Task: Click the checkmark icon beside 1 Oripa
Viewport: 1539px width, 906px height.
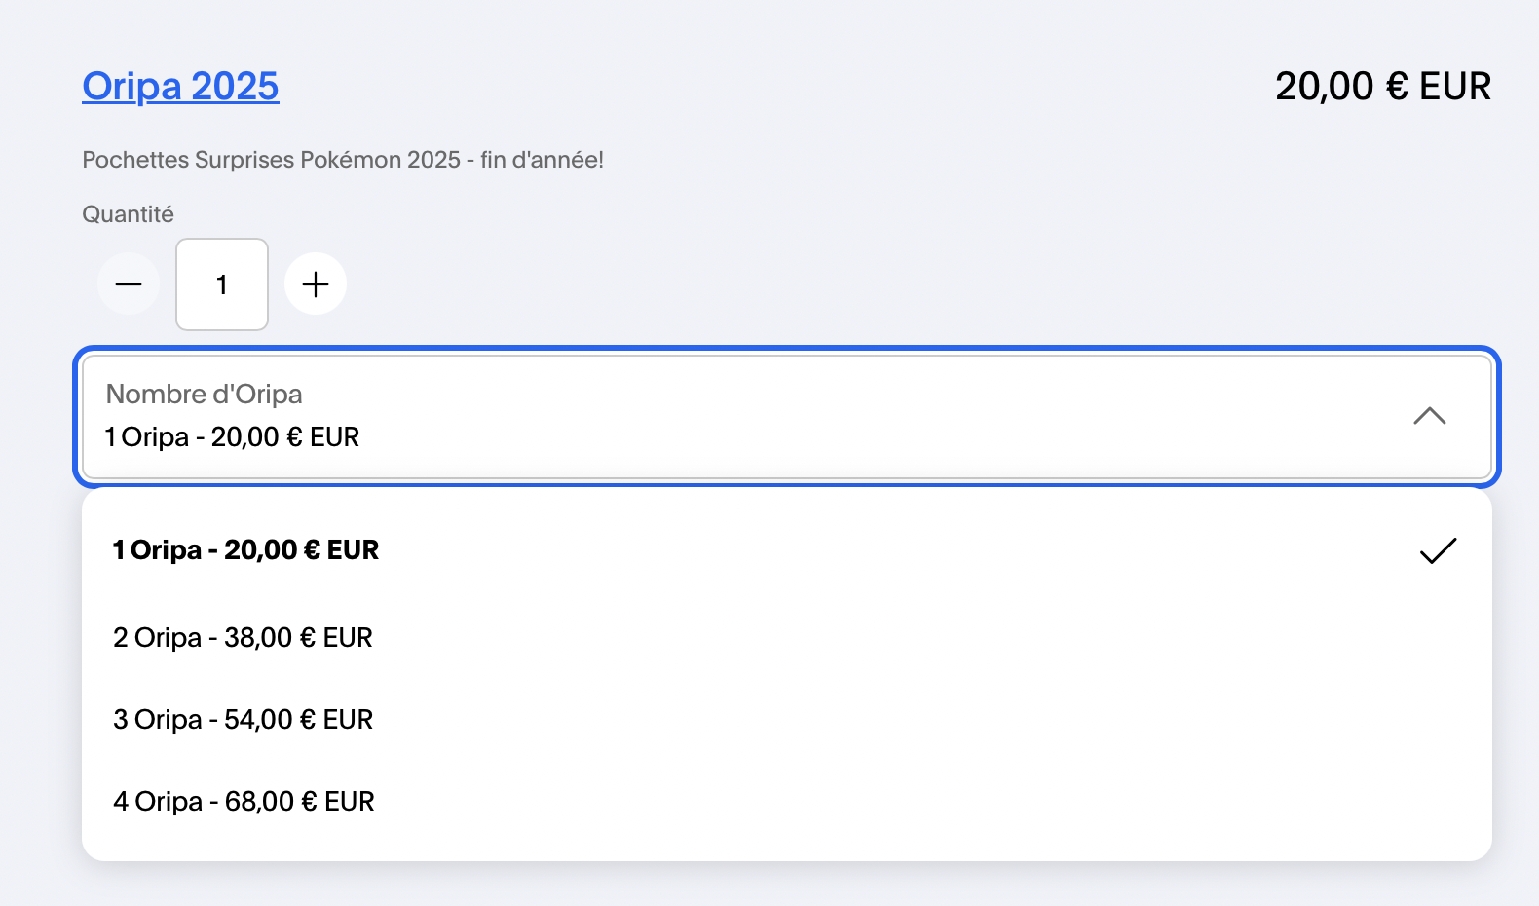Action: click(1437, 550)
